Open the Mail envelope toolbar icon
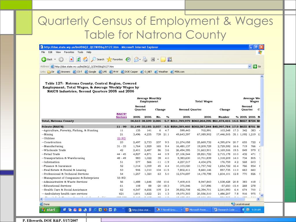This screenshot has height=222, width=296. (136, 60)
